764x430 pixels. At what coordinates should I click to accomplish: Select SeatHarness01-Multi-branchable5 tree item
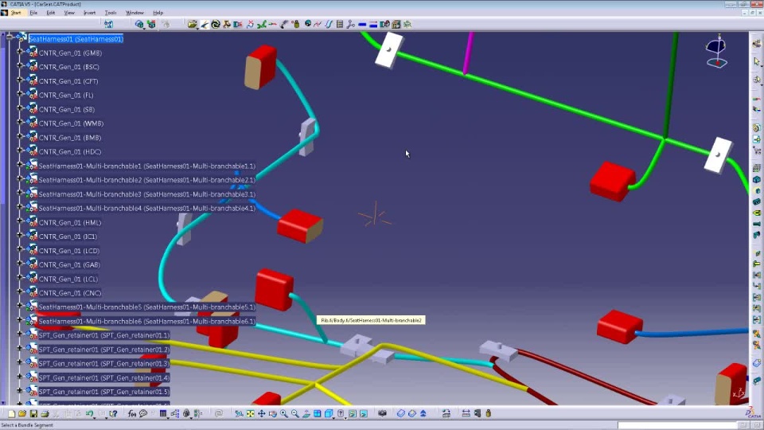[x=146, y=307]
